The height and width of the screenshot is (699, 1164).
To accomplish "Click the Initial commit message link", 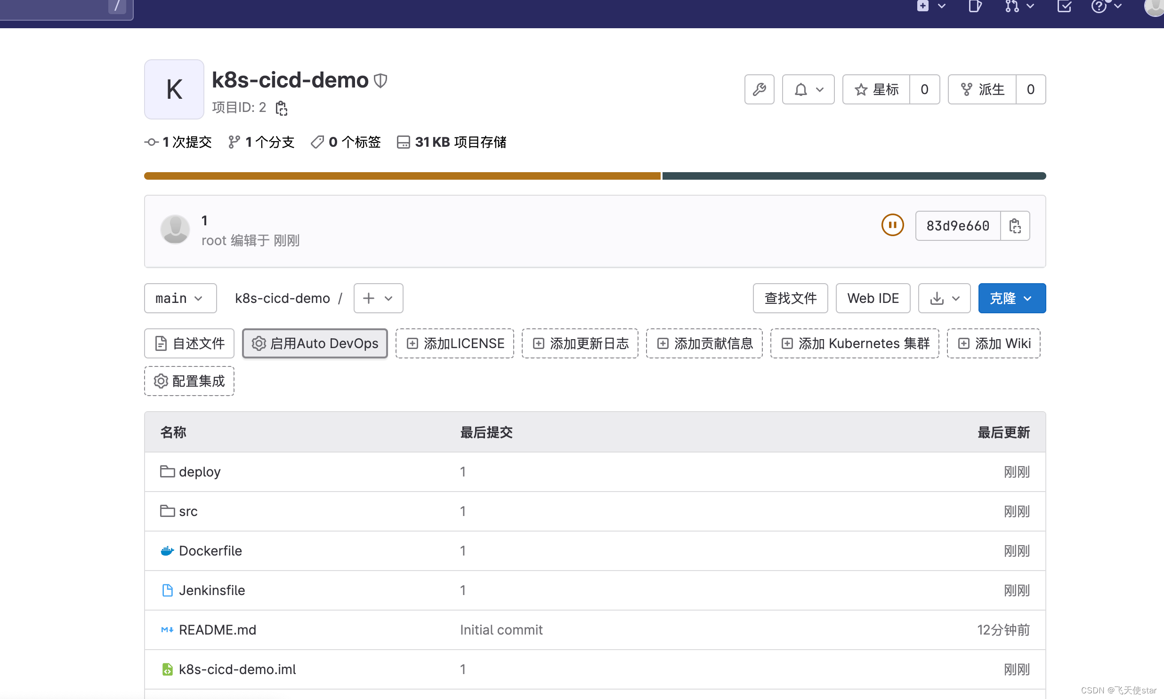I will [x=501, y=630].
